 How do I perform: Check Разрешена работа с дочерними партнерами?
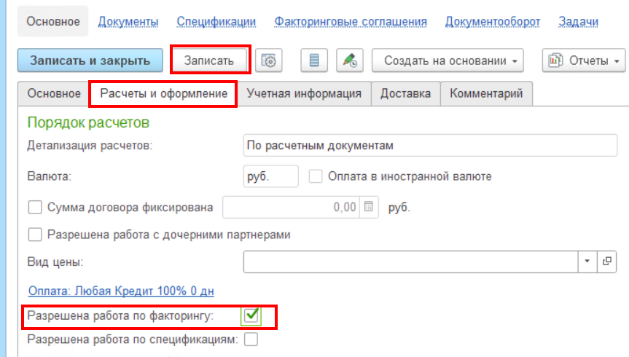pos(35,235)
